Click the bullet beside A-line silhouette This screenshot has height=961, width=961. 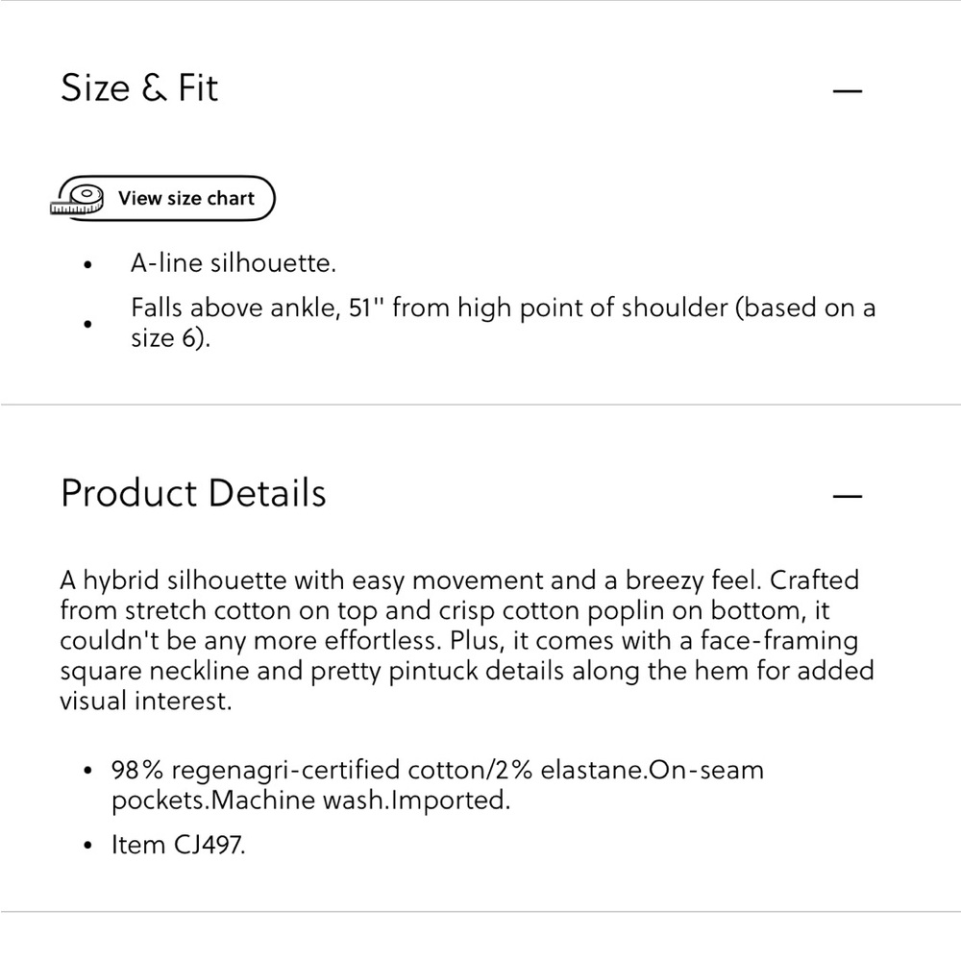(87, 265)
